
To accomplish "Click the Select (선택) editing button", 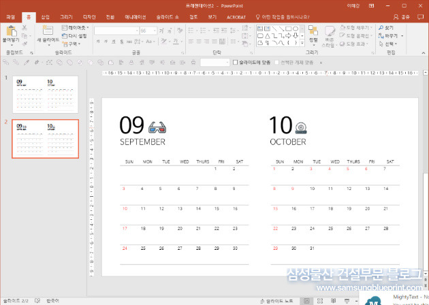I will (388, 44).
